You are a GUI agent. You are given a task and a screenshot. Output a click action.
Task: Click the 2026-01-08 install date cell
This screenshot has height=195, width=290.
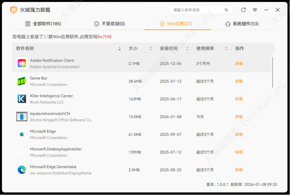pos(171,117)
